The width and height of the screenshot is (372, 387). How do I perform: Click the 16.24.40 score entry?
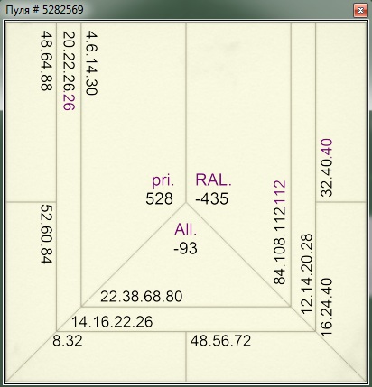(327, 307)
